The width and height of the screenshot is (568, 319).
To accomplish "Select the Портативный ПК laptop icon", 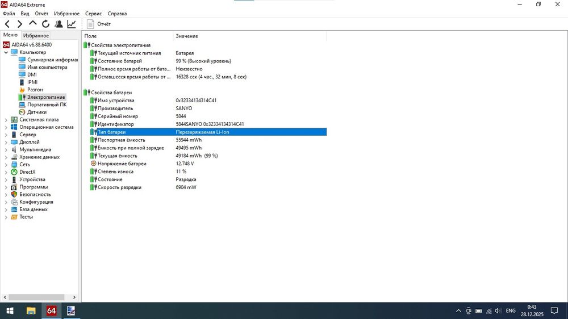I will 22,104.
